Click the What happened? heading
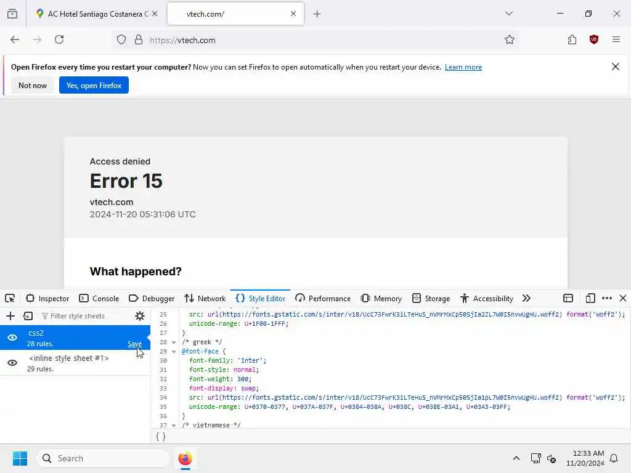631x473 pixels. tap(136, 272)
